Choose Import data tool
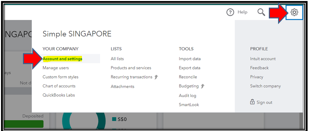 190,59
